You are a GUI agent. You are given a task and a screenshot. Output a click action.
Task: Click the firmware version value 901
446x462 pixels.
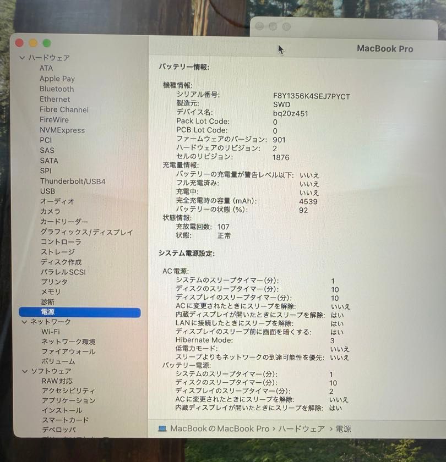[279, 140]
